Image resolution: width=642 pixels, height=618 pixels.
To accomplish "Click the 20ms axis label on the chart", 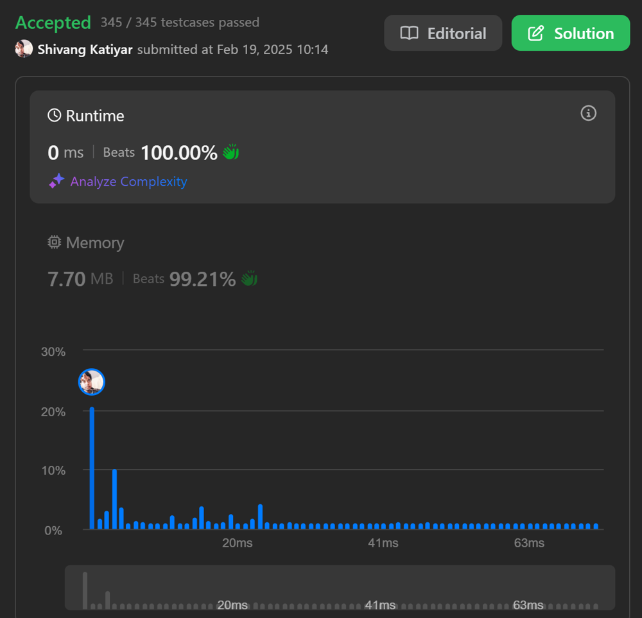I will (x=237, y=543).
